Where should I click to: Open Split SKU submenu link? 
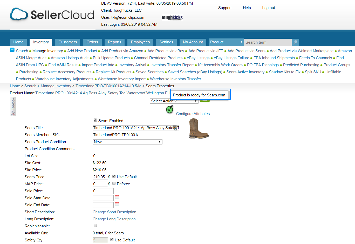(313, 72)
